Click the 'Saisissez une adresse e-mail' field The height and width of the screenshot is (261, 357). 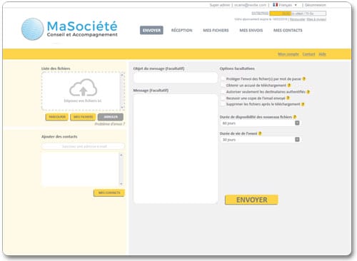click(x=83, y=146)
